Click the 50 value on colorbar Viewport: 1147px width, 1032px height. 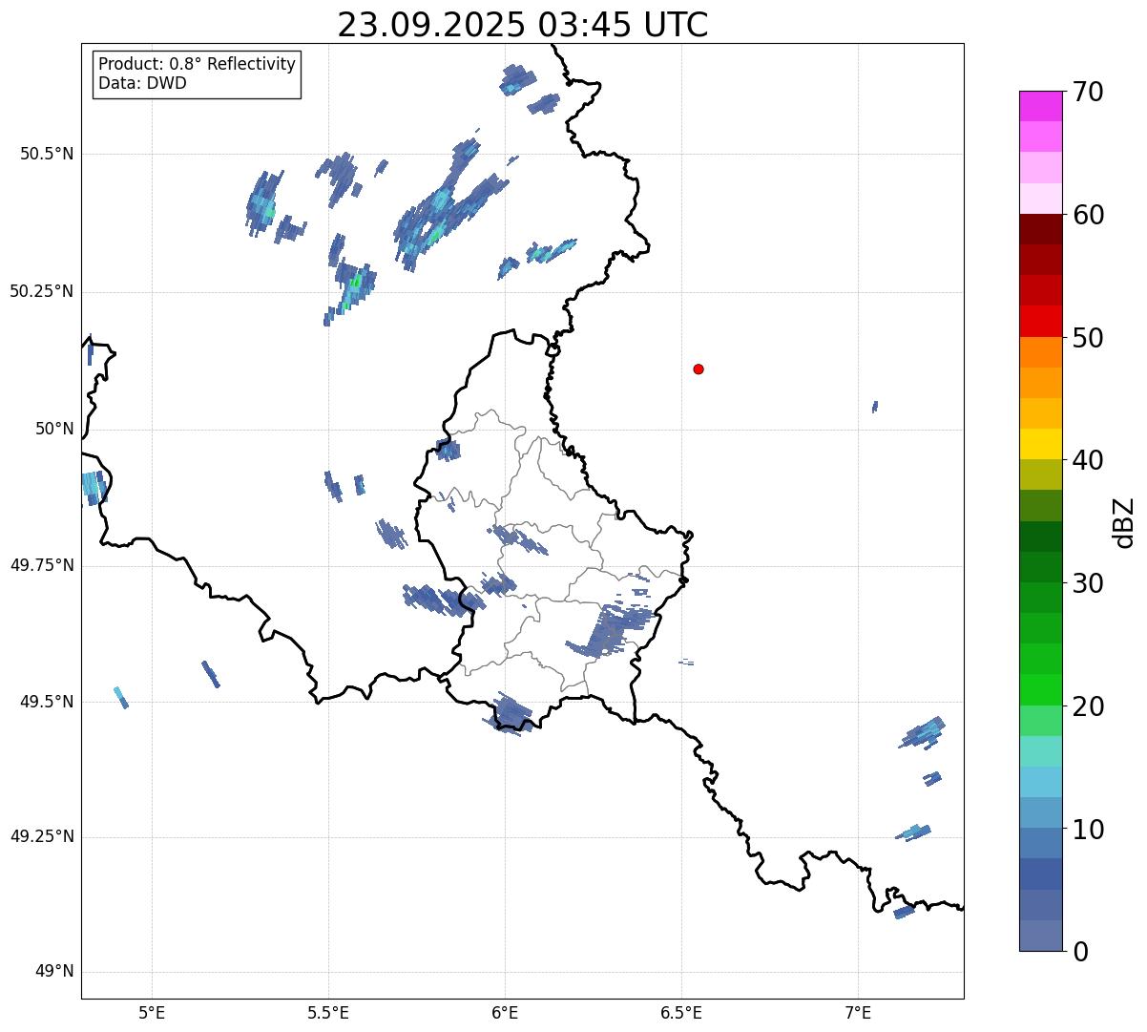click(x=1088, y=338)
